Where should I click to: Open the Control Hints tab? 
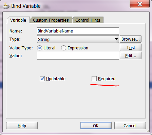coord(88,20)
